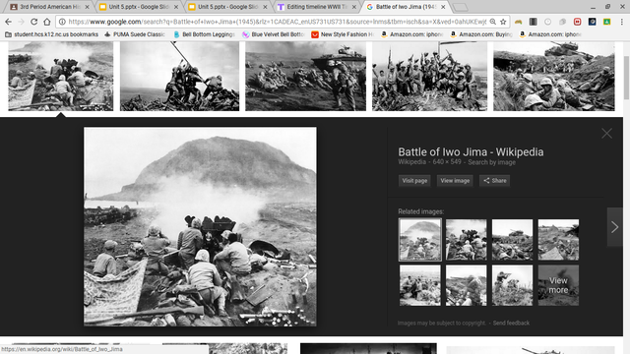630x354 pixels.
Task: Click the Share button
Action: [494, 181]
